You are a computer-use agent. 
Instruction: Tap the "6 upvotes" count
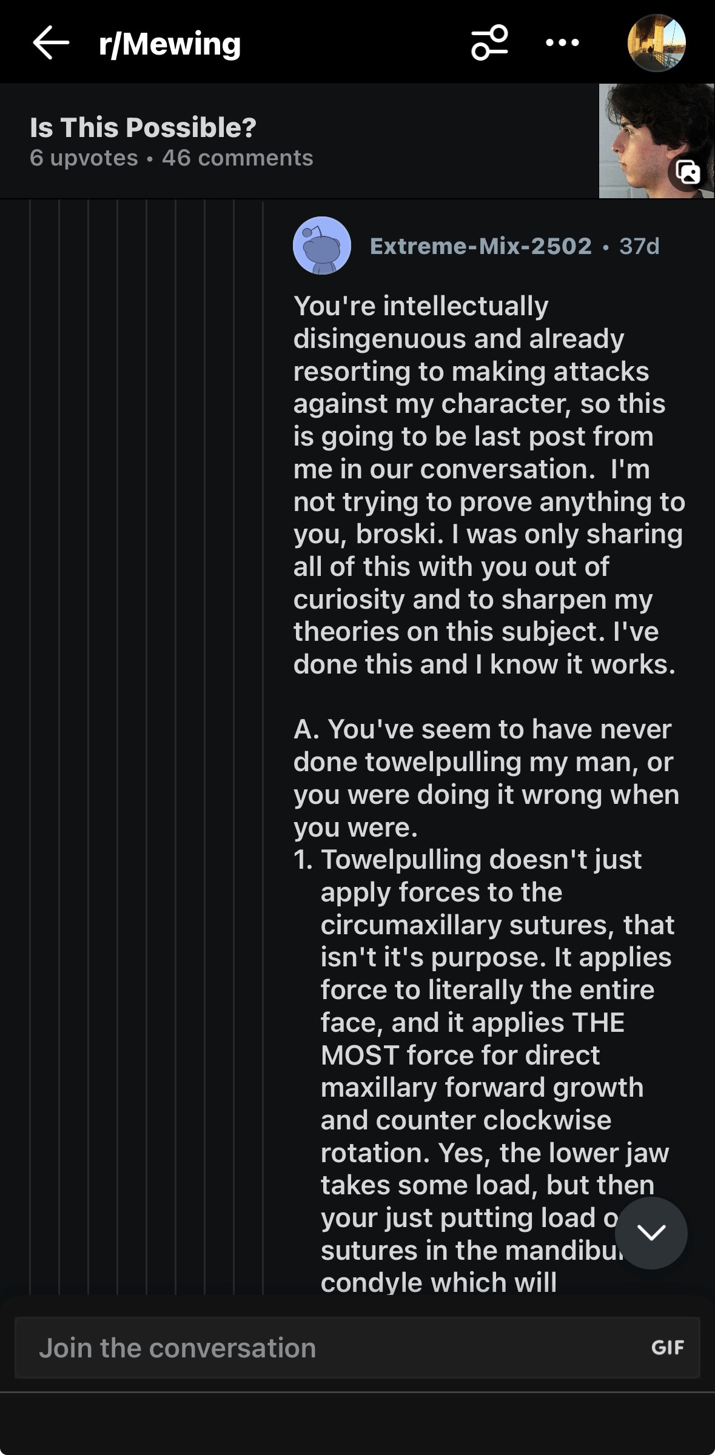[x=84, y=158]
